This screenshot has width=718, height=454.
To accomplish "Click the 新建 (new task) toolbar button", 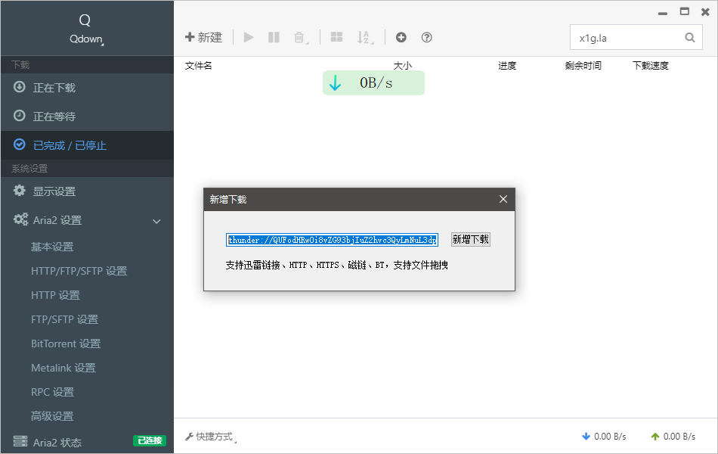I will [x=203, y=37].
